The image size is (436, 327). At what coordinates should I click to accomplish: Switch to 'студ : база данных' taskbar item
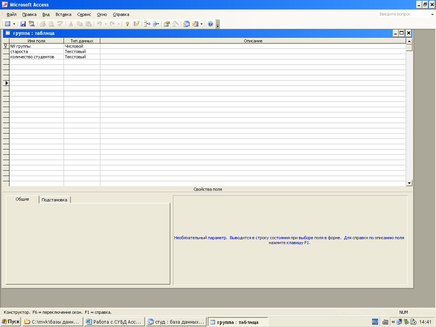(x=176, y=322)
